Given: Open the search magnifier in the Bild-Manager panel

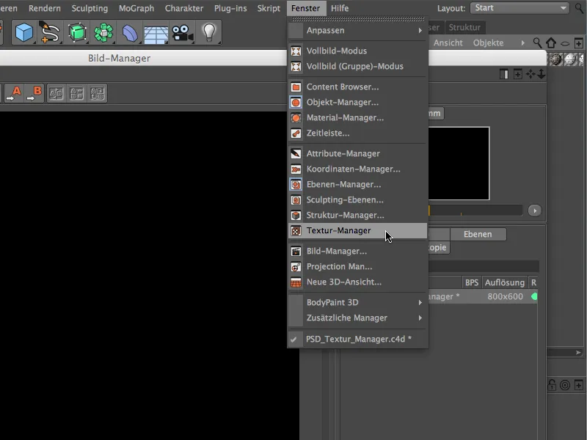Looking at the screenshot, I should click(x=536, y=43).
